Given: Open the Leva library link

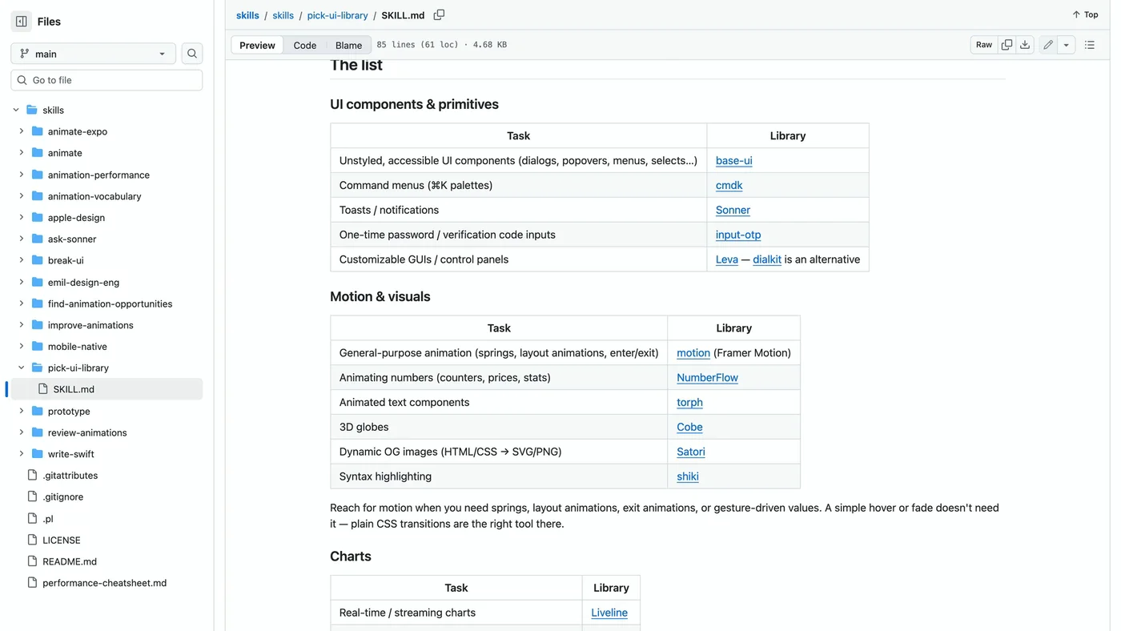Looking at the screenshot, I should point(727,259).
